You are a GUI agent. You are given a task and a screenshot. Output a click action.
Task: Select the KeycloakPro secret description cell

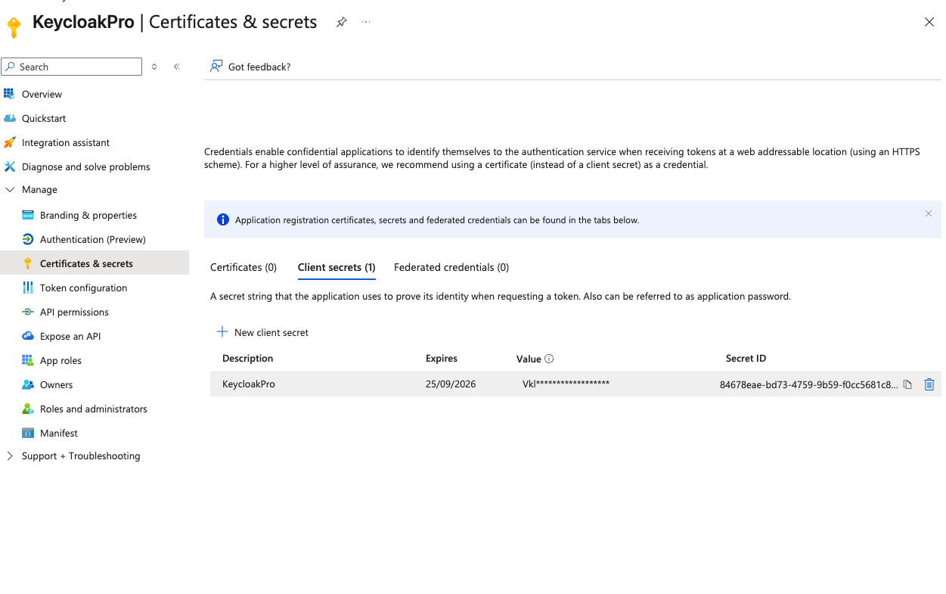pyautogui.click(x=249, y=384)
